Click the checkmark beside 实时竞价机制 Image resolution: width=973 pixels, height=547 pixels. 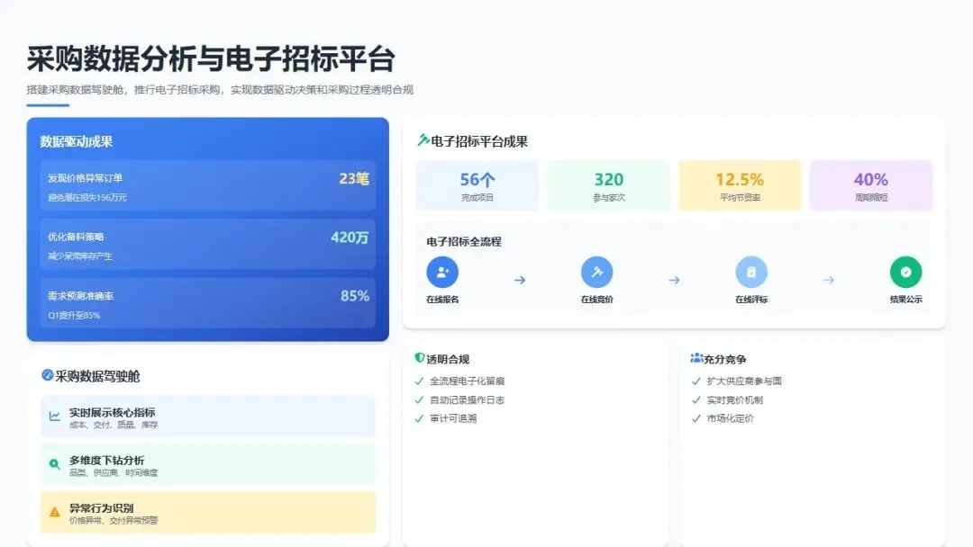pos(696,399)
